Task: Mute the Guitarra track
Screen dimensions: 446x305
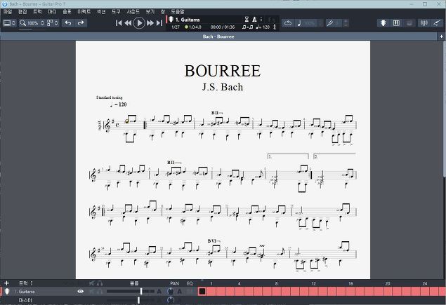Action: pos(91,292)
